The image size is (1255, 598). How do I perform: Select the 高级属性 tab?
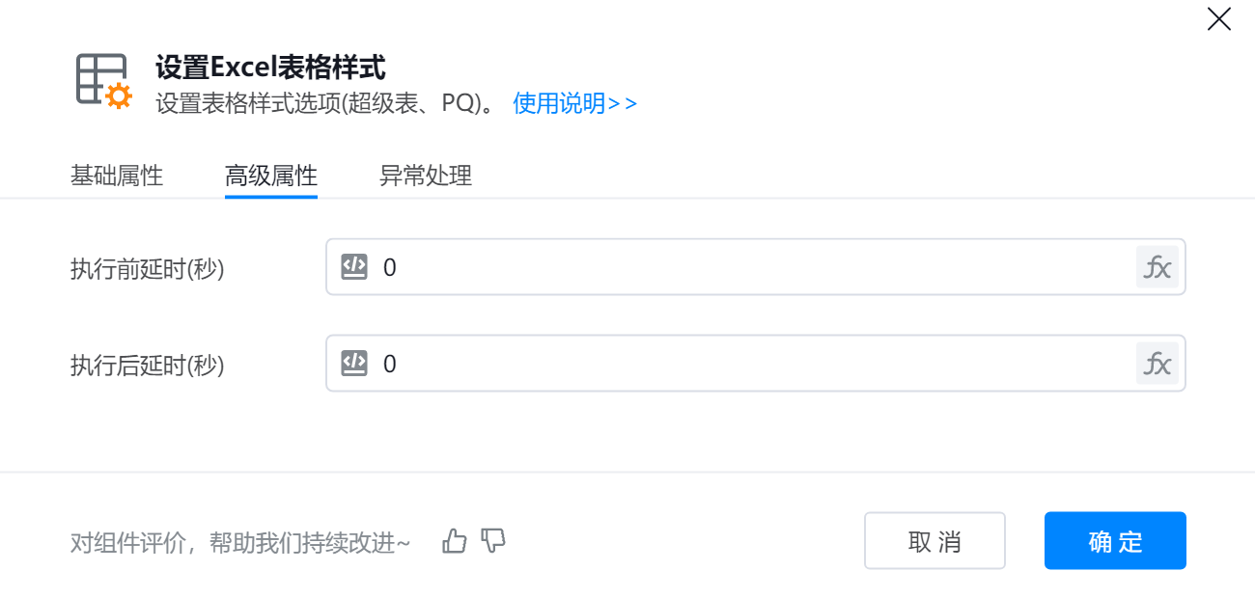271,177
